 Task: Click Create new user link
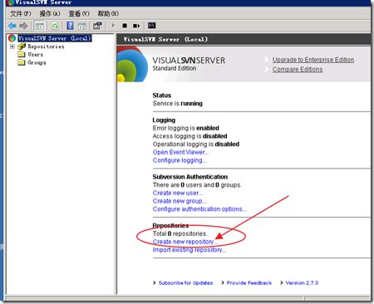pos(178,193)
